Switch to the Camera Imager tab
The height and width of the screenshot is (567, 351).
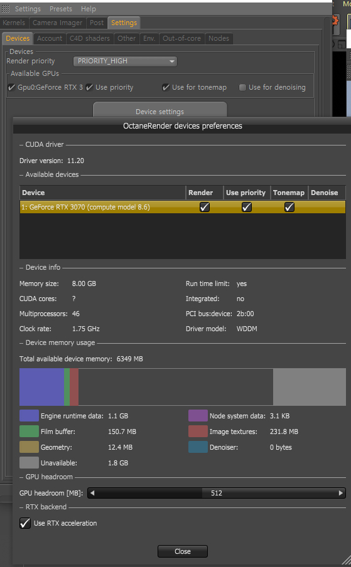58,23
